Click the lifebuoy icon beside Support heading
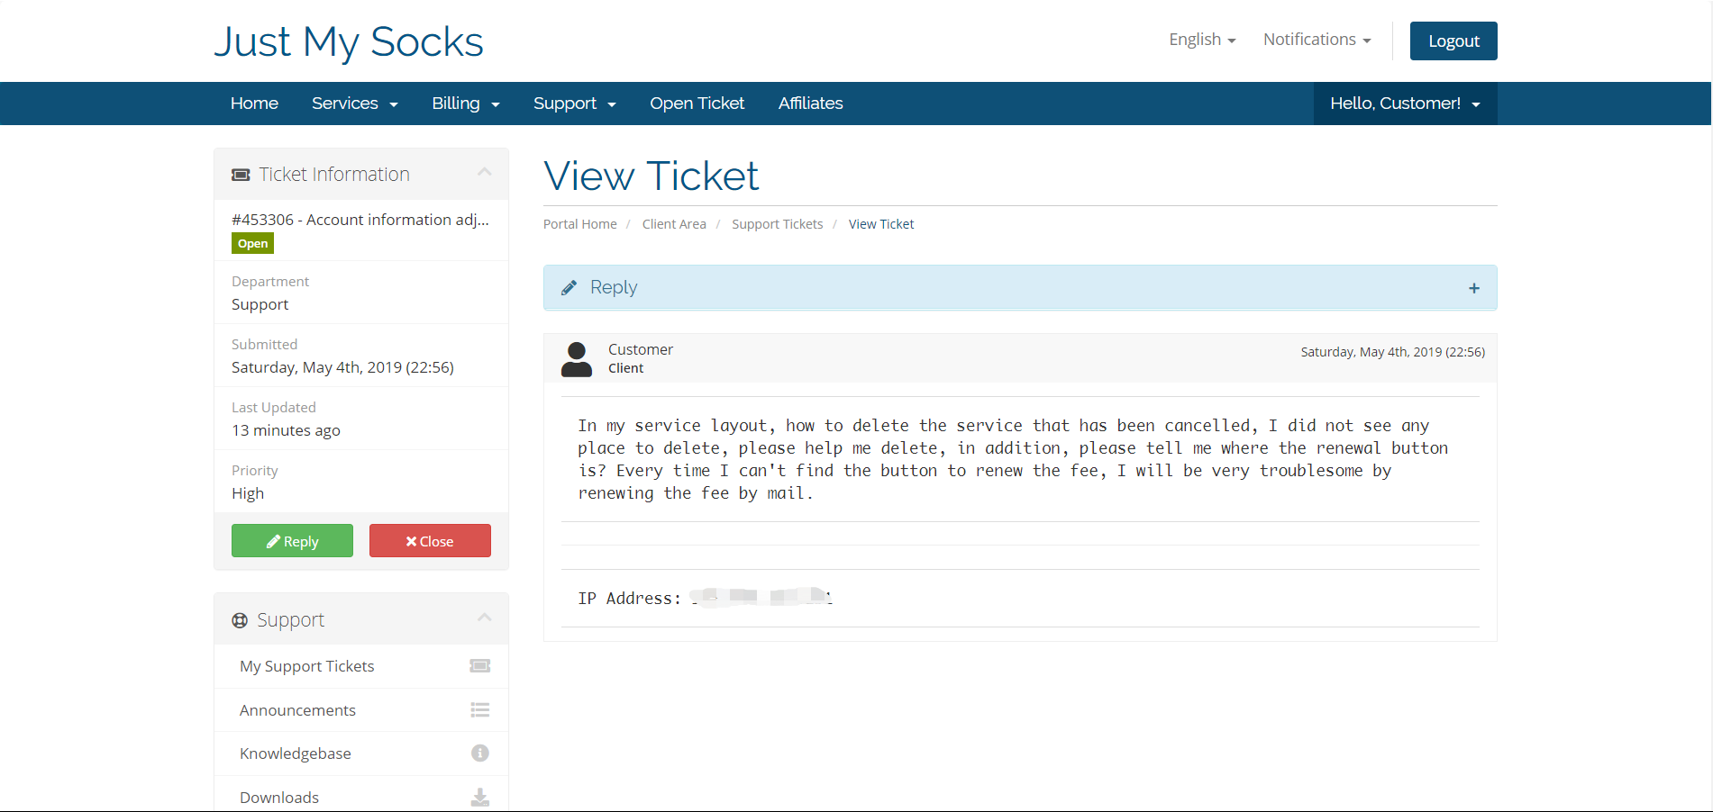The height and width of the screenshot is (812, 1713). point(240,620)
